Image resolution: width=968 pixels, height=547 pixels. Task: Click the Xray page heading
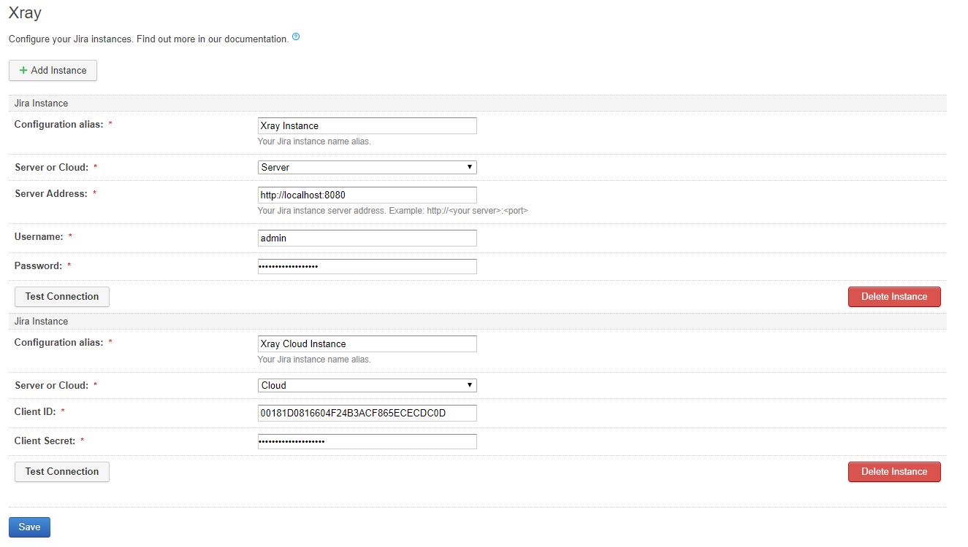click(25, 13)
